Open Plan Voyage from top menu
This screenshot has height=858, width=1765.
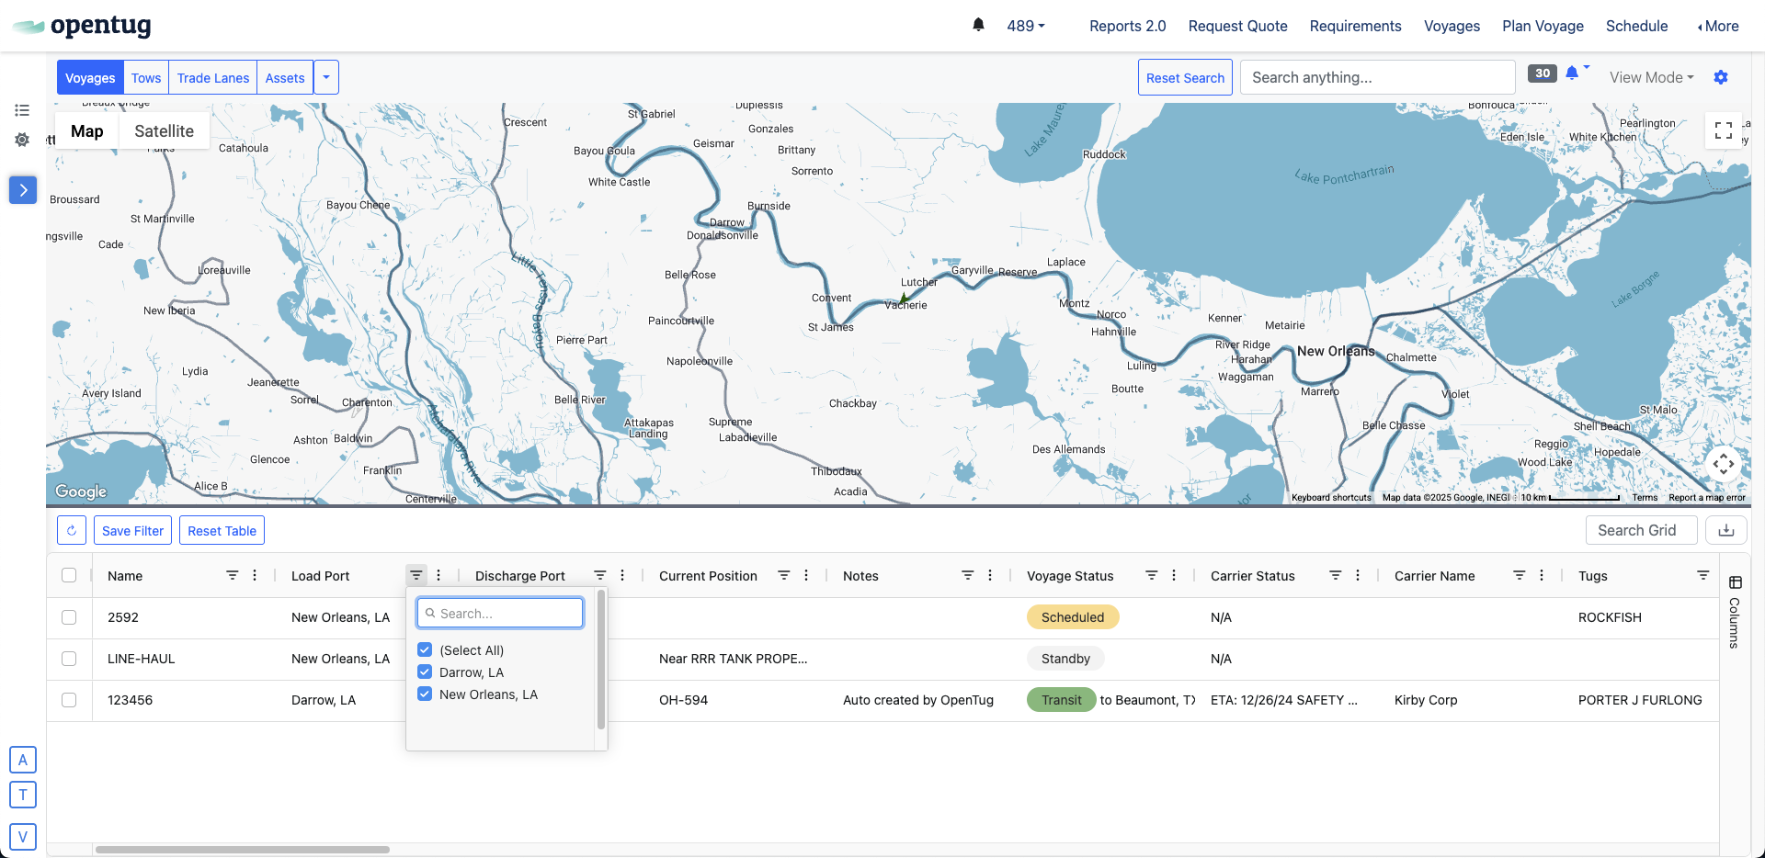(x=1543, y=26)
